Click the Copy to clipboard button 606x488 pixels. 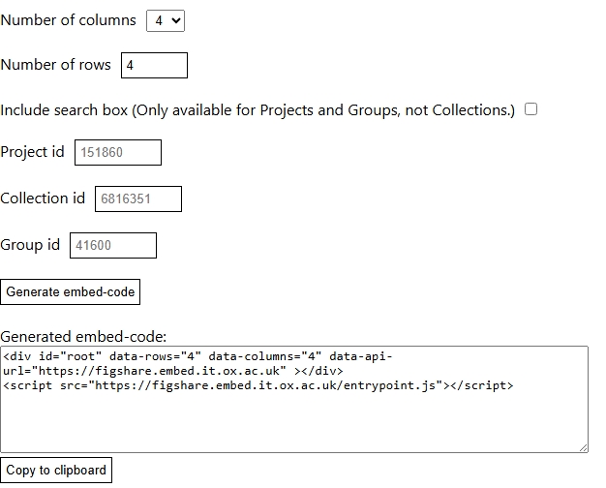pos(56,471)
